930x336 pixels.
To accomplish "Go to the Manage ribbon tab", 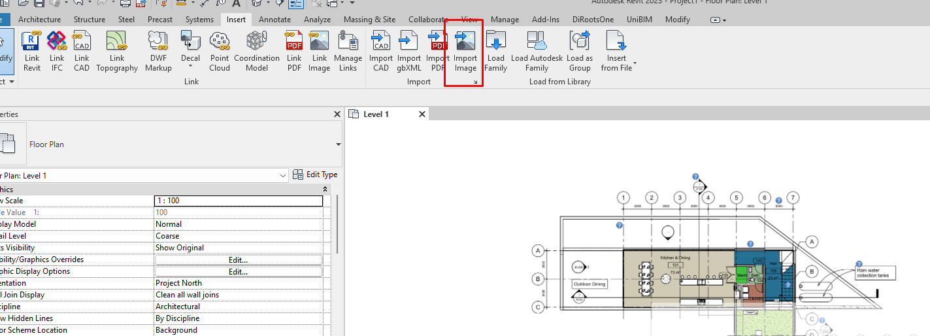I will pyautogui.click(x=505, y=20).
